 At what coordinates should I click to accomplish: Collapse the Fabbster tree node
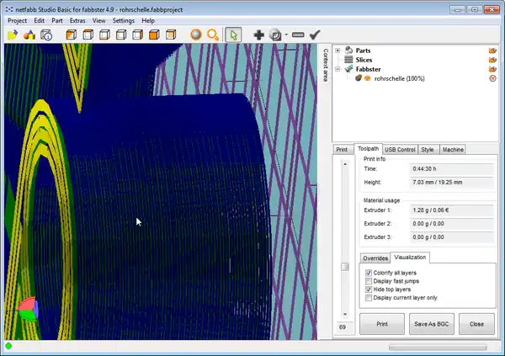[x=338, y=69]
